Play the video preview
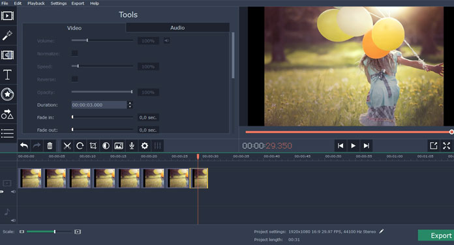Screen dimensions: 454x245 pos(354,146)
